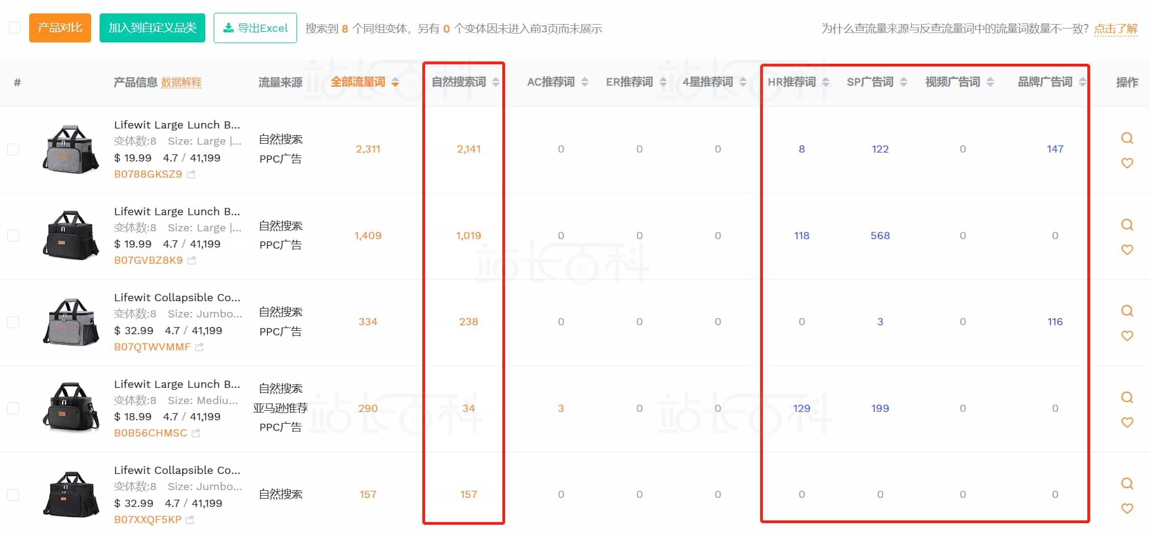Click the heart icon on the B0B56CHMSC row
The image size is (1150, 536).
(1127, 423)
